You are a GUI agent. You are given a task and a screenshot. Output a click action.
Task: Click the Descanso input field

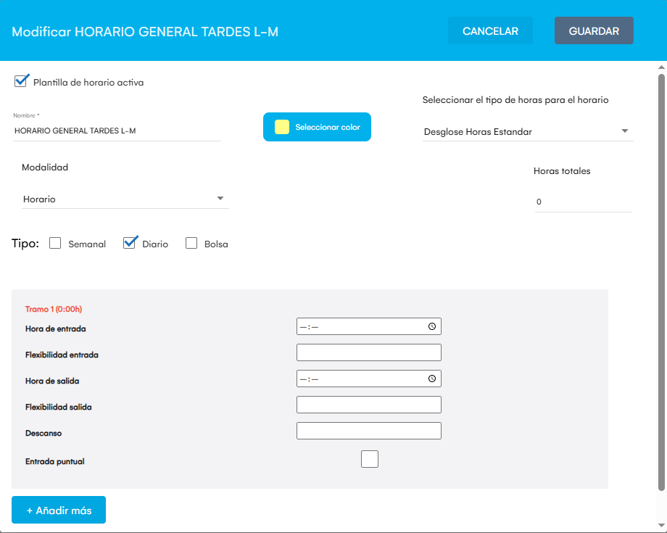coord(368,431)
